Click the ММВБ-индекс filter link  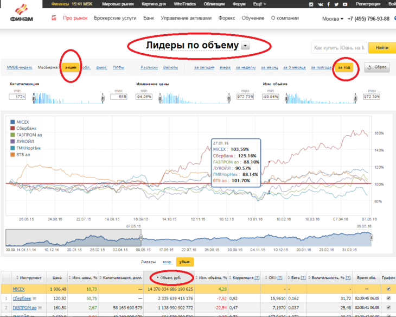pyautogui.click(x=20, y=67)
